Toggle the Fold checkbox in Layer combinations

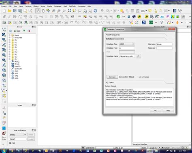pyautogui.click(x=10, y=143)
